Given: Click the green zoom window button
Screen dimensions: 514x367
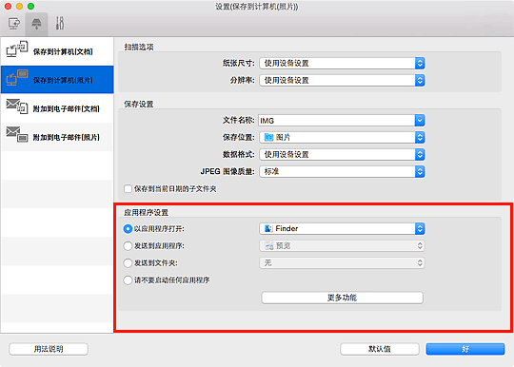Looking at the screenshot, I should coord(30,7).
